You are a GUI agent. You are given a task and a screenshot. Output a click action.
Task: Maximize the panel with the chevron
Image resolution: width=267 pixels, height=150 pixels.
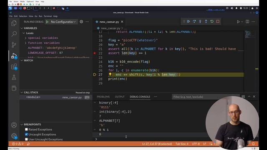249,96
